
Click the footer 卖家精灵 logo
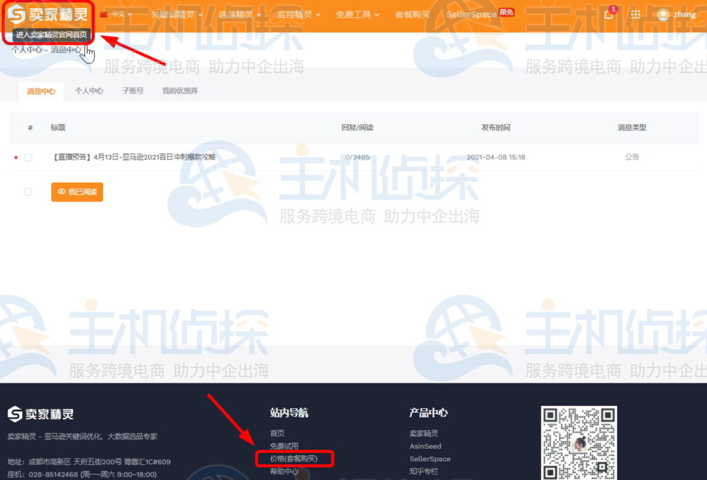coord(41,414)
